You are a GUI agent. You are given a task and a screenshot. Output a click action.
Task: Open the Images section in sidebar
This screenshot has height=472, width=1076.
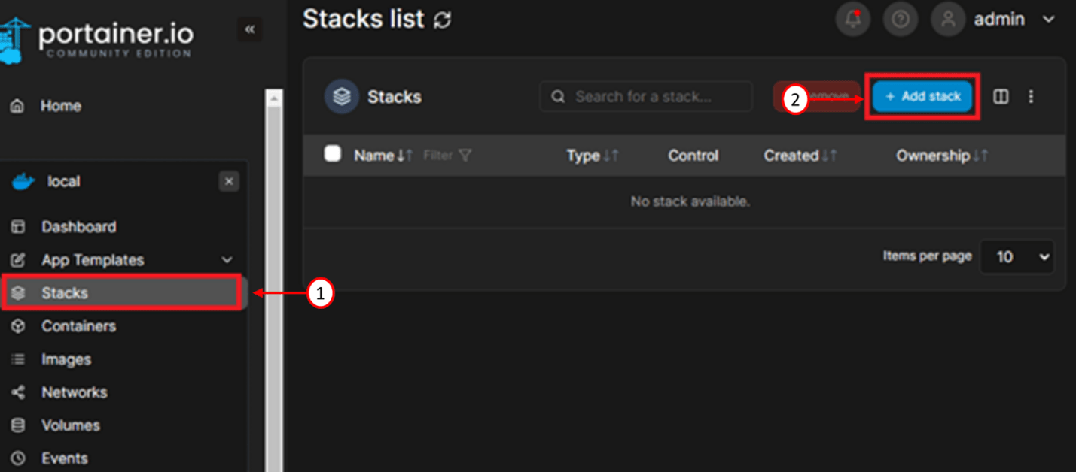click(66, 359)
